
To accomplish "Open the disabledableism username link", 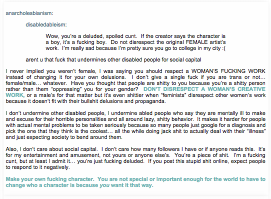I will (46, 24).
